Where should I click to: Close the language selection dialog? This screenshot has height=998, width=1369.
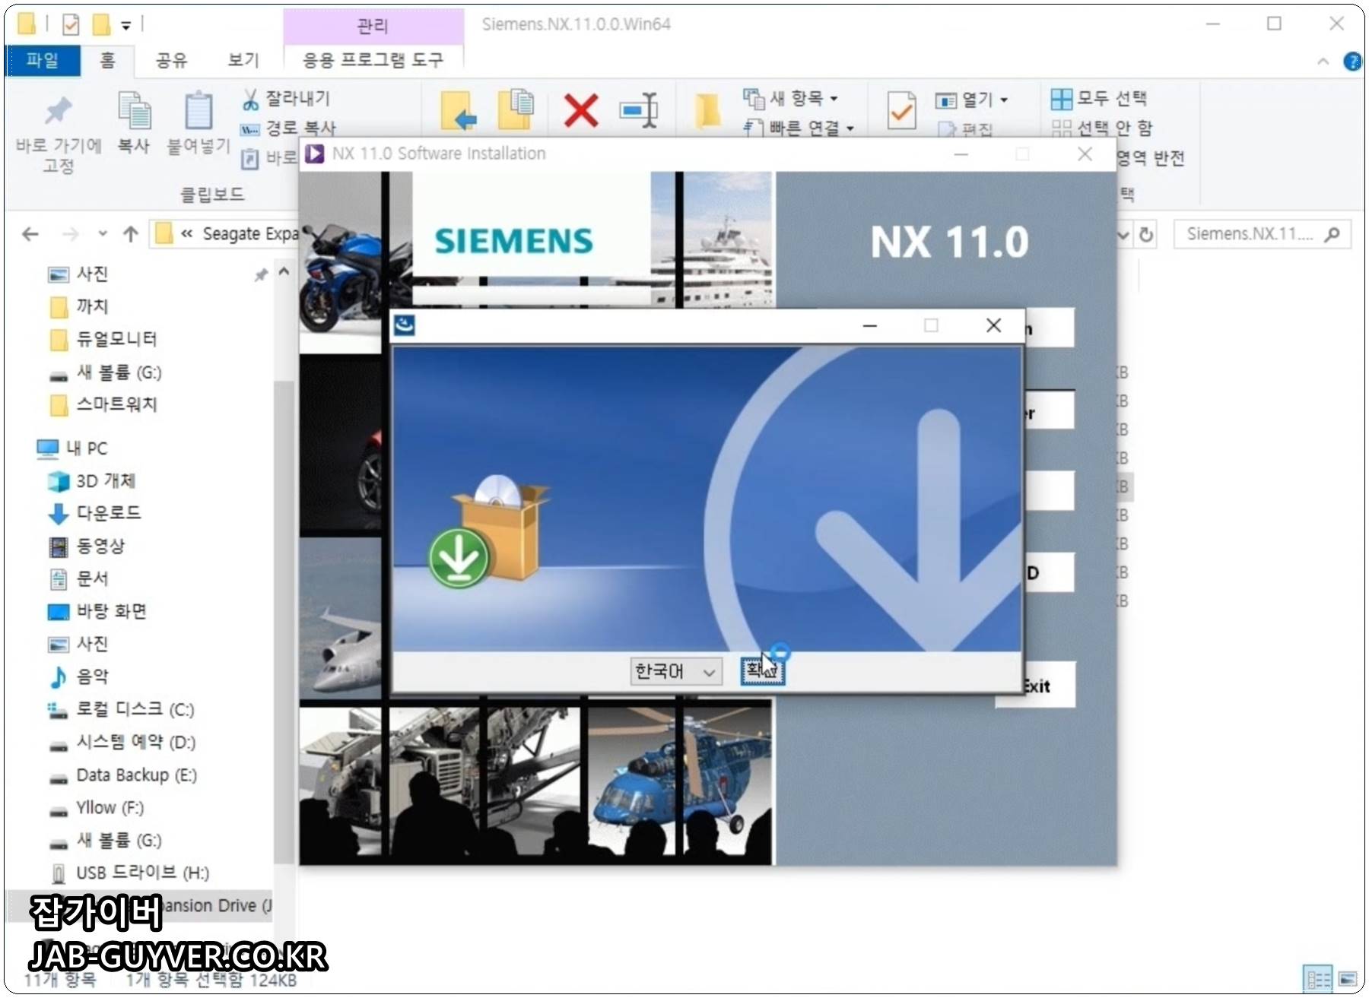993,325
